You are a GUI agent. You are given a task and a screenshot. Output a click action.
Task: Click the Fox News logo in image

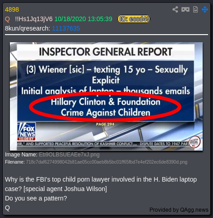pos(27,131)
